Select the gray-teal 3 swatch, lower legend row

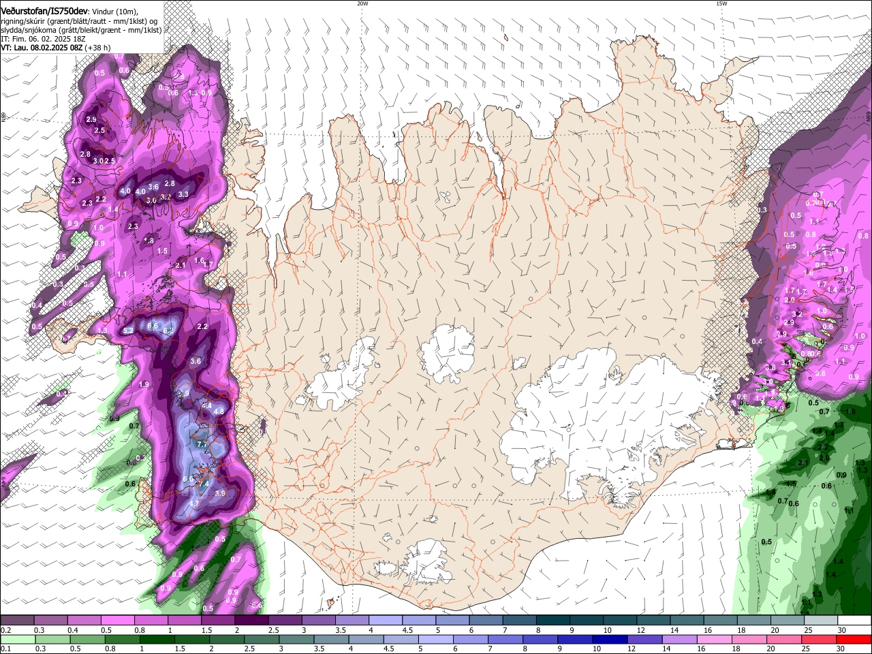pos(297,639)
